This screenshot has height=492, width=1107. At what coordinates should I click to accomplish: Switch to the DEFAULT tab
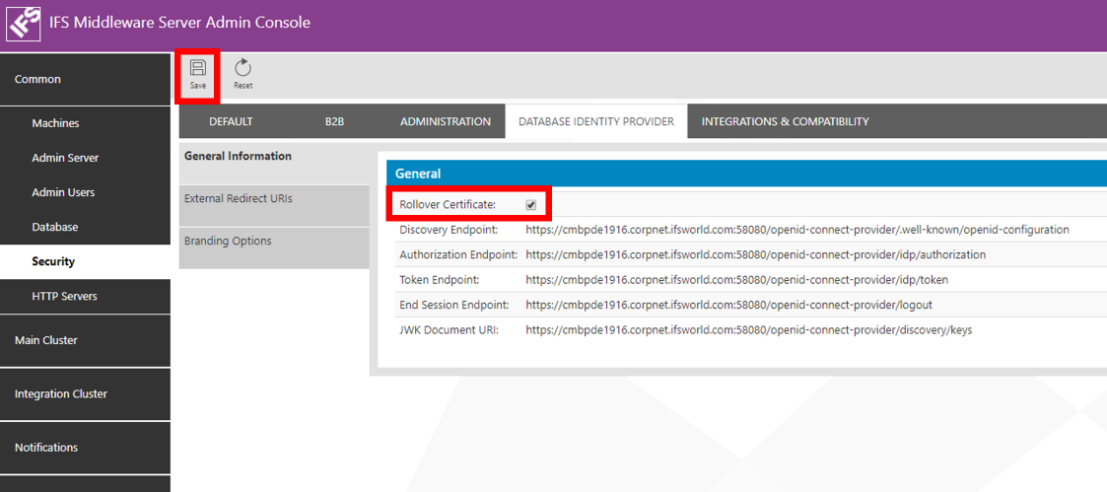(x=231, y=122)
